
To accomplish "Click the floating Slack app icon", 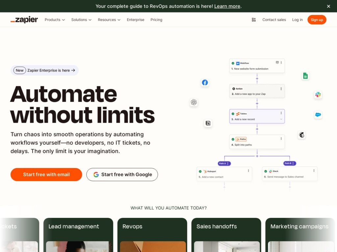I will tap(318, 94).
